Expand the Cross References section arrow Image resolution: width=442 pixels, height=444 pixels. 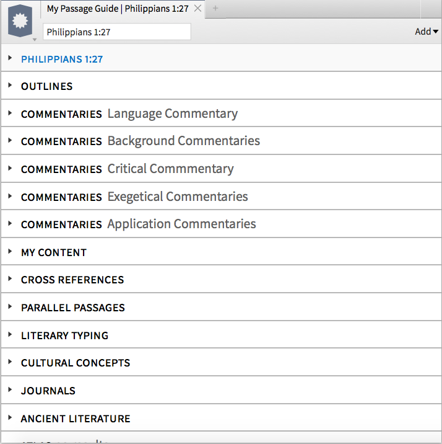(x=10, y=279)
